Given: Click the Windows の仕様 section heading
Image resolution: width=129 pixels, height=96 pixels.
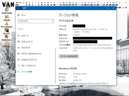Looking at the screenshot, I should [68, 69].
